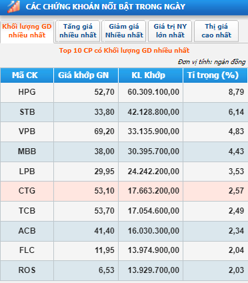
Task: Open the LPB stock code
Action: pos(27,172)
